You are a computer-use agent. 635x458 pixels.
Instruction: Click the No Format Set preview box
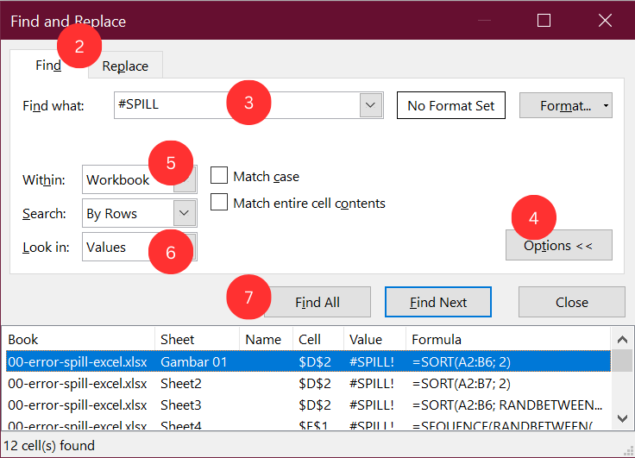[x=450, y=105]
